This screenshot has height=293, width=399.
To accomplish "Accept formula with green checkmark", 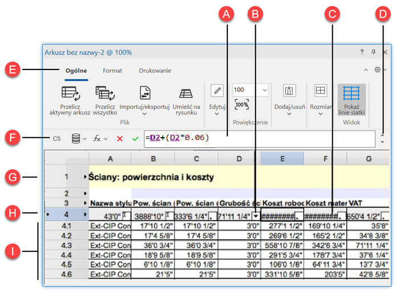I will [x=135, y=138].
